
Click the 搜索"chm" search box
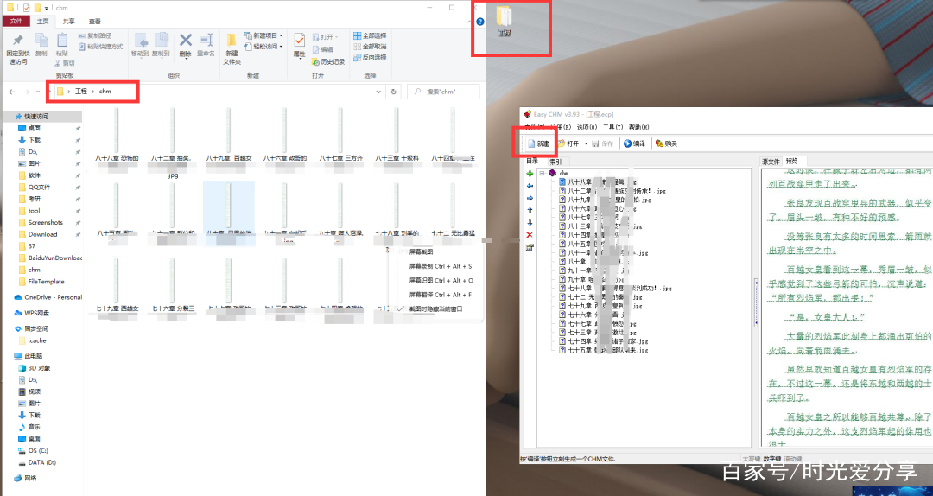point(443,92)
